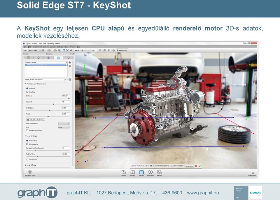Click the toolbar icon left of the overlapping-squares icon
The image size is (280, 200).
(55, 50)
